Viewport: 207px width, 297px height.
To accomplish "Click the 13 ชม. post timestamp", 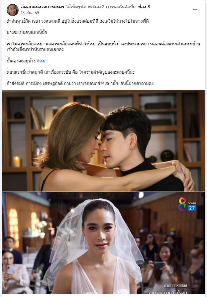I will (x=26, y=13).
